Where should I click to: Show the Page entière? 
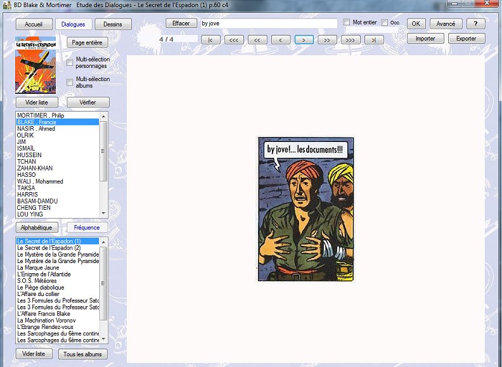point(87,42)
